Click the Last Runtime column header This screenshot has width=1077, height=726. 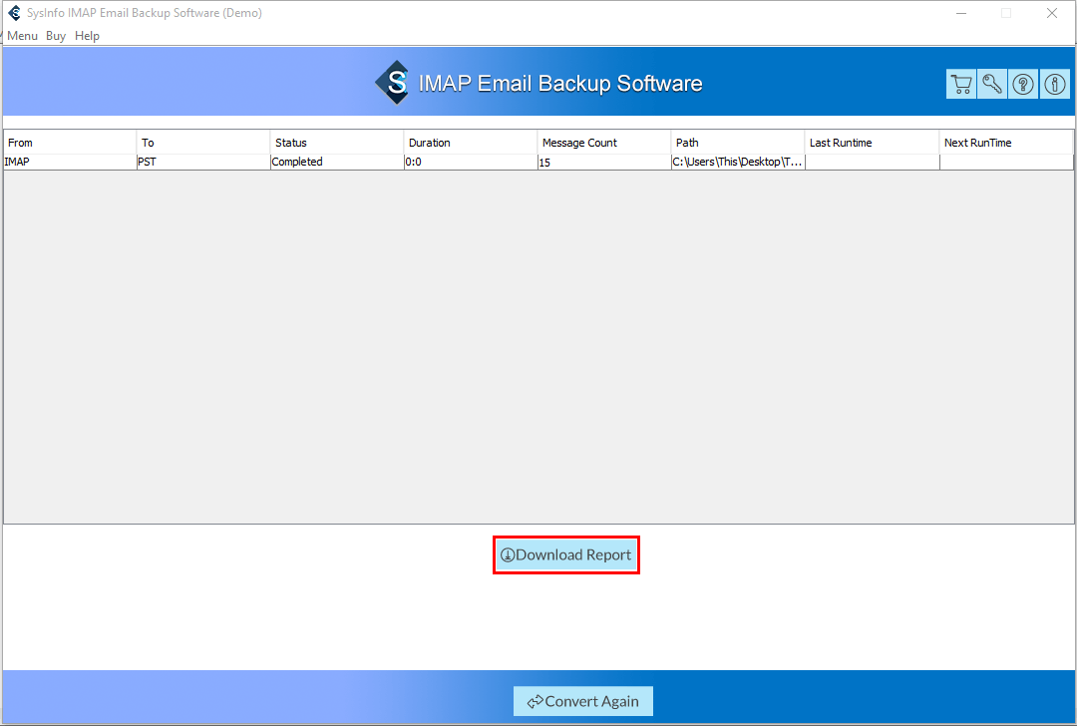click(x=871, y=143)
